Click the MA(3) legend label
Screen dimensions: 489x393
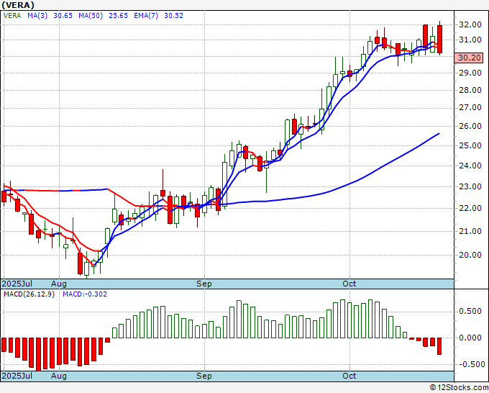point(37,16)
